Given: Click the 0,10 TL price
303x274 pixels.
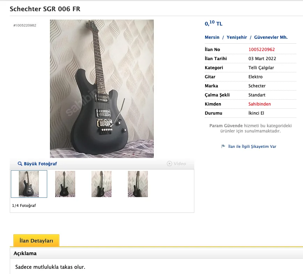Looking at the screenshot, I should coord(214,24).
